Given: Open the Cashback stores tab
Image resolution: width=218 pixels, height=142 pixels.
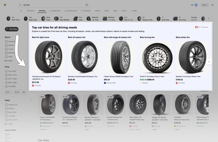Looking at the screenshot, I should [55, 11].
